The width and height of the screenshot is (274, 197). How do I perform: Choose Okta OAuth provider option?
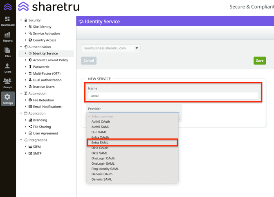pyautogui.click(x=100, y=148)
